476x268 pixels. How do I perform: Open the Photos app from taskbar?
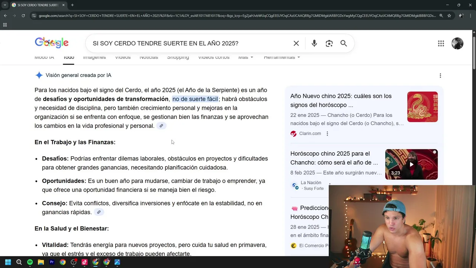tap(117, 262)
